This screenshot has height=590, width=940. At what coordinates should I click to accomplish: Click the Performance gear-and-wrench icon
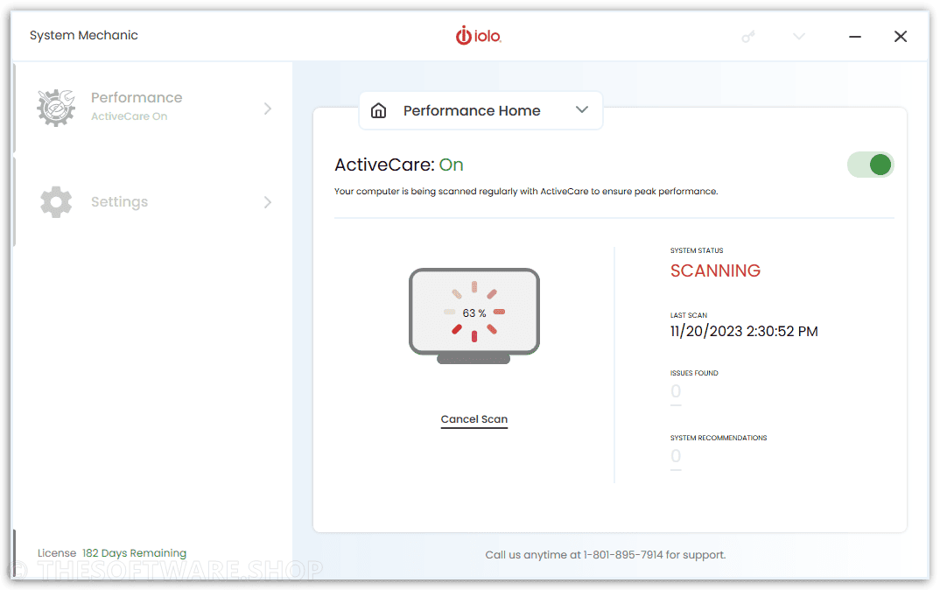(x=56, y=108)
